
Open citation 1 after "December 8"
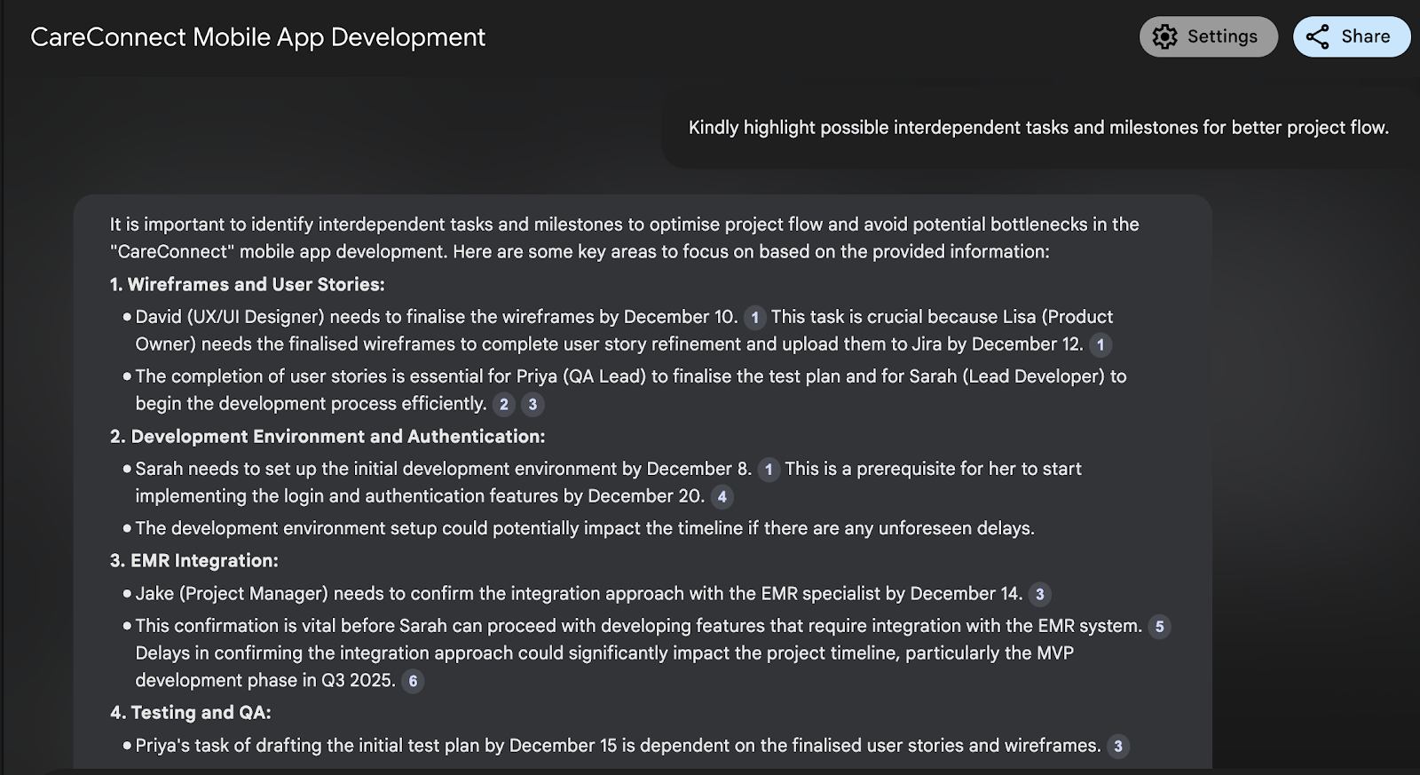769,470
